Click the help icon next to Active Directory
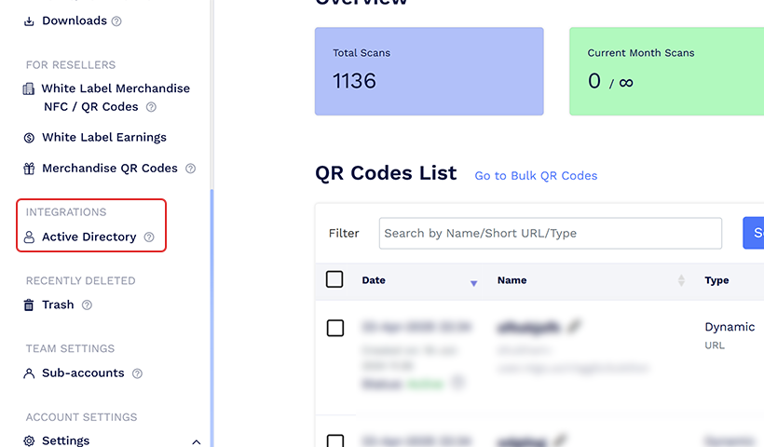 point(149,237)
